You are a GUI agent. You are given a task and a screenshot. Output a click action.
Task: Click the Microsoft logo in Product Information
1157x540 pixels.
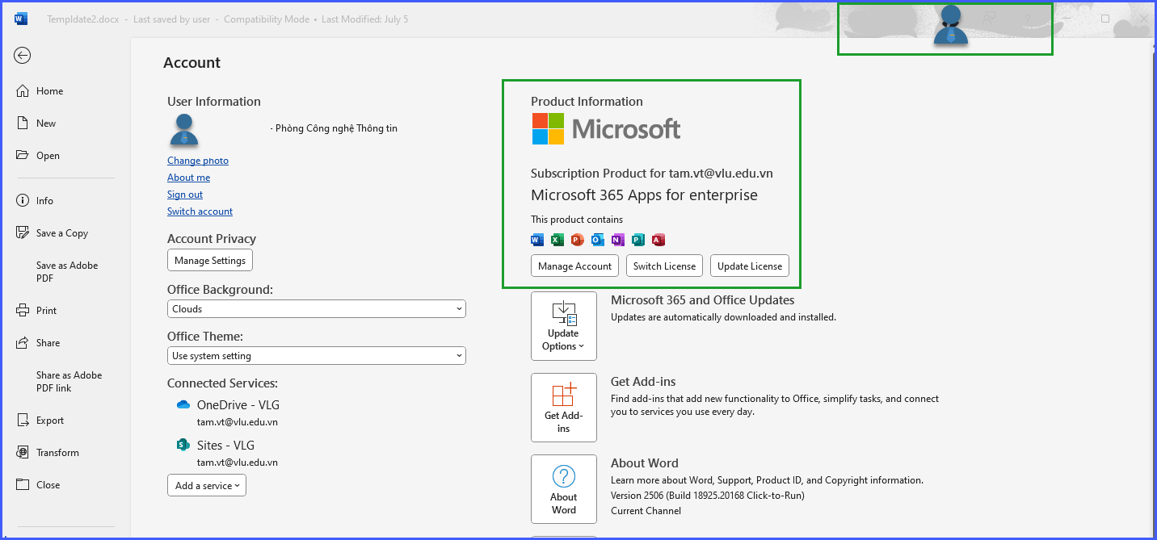(606, 129)
